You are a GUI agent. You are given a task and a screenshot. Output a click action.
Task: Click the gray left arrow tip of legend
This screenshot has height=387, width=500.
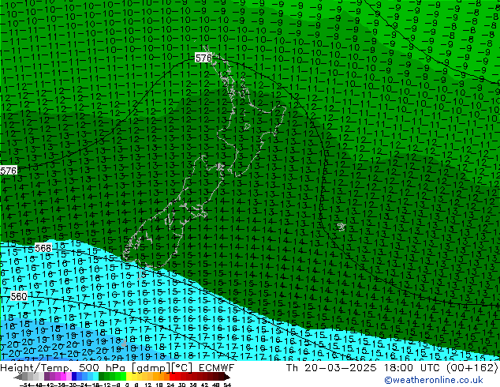pyautogui.click(x=17, y=377)
